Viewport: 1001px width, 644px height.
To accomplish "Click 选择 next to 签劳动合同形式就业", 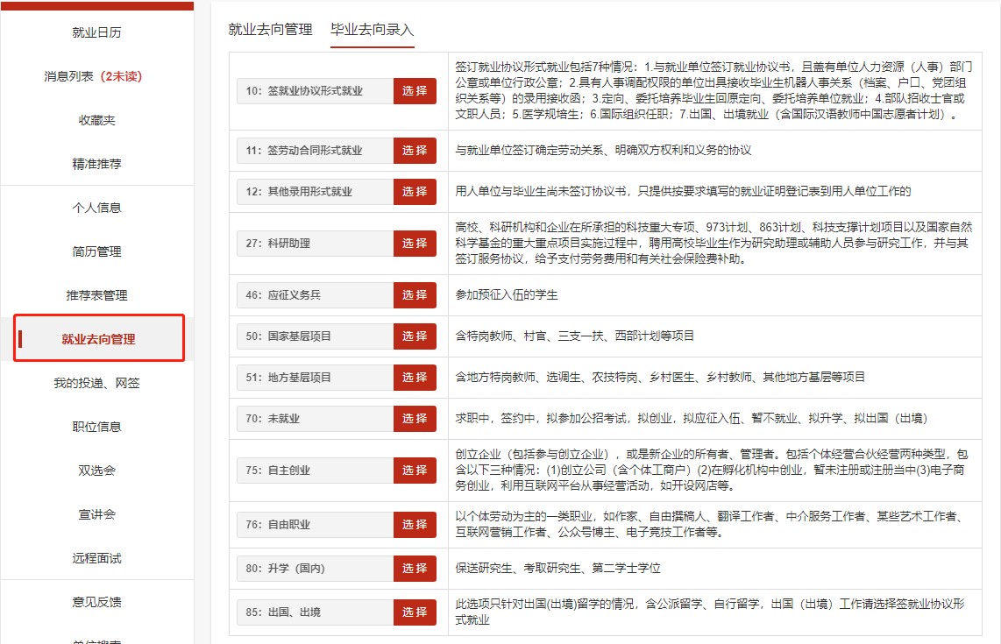I will pos(415,151).
